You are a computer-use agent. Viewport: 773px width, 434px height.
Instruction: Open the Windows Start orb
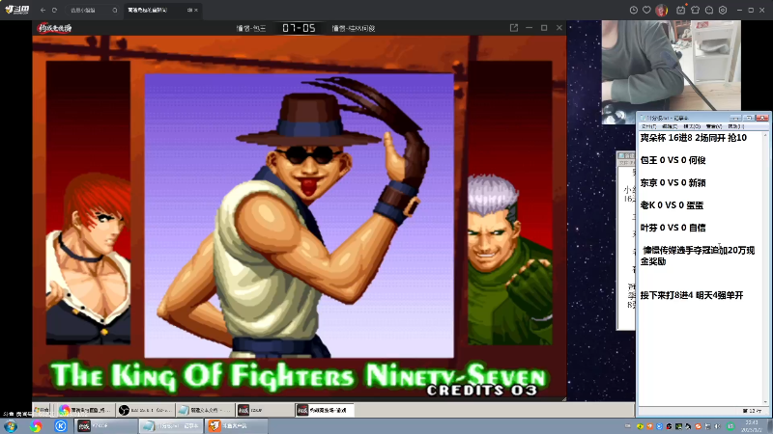(x=11, y=426)
